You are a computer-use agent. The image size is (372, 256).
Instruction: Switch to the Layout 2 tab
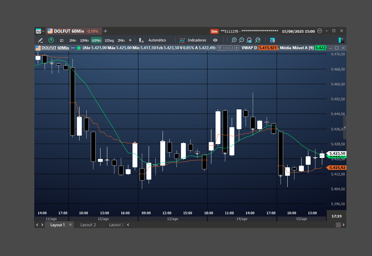88,225
